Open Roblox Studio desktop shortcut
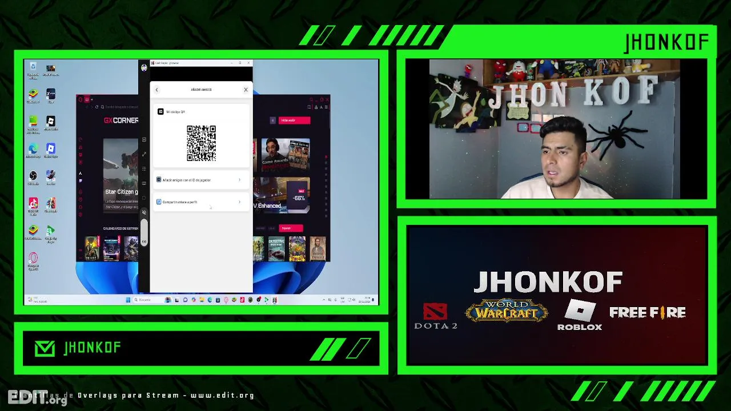The height and width of the screenshot is (411, 731). [x=51, y=124]
